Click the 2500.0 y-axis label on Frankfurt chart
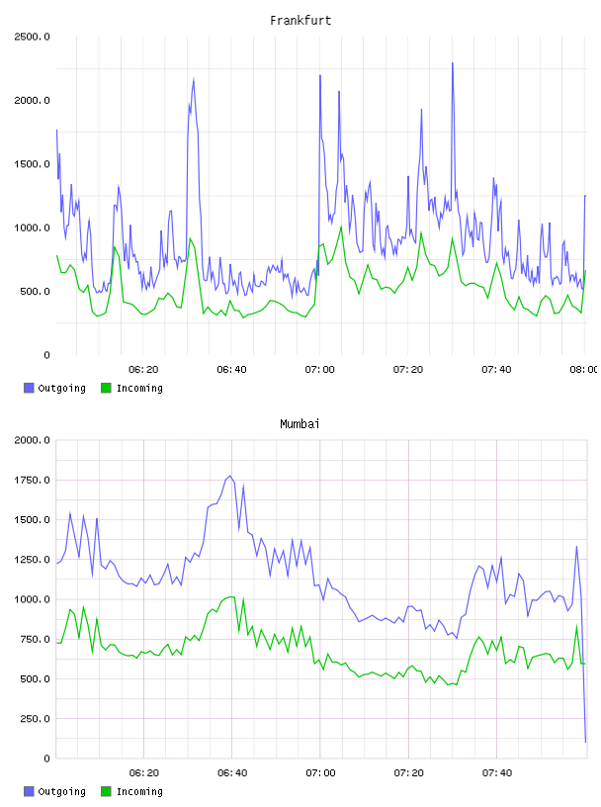This screenshot has width=601, height=807. (x=32, y=37)
